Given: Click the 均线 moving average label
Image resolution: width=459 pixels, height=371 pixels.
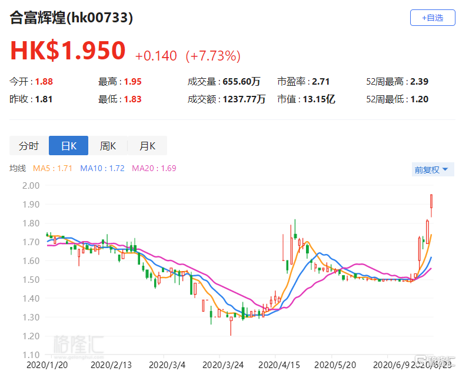Looking at the screenshot, I should coord(18,168).
